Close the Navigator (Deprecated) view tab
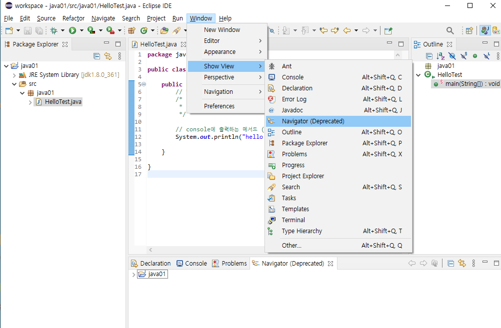 tap(330, 264)
